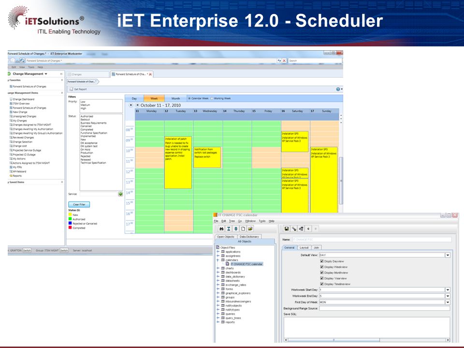
Task: Click the blue up-down arrows toolbar icon
Action: [x=236, y=229]
